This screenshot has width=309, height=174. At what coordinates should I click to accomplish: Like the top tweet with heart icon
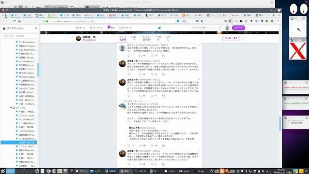coord(152,56)
